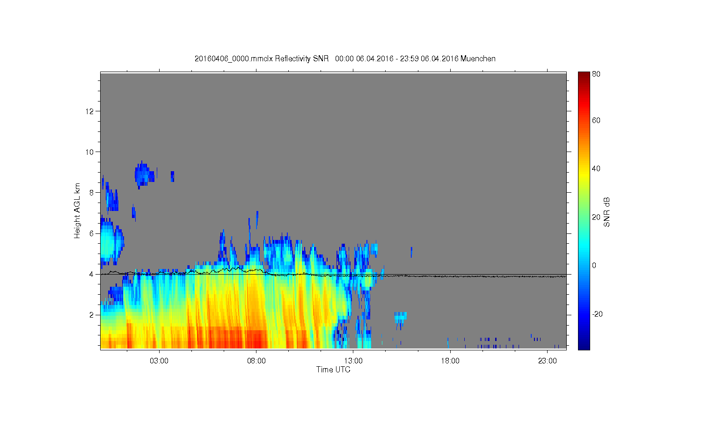Screen dimensions: 702x421
Task: Click the colorbar value 40
Action: pos(596,169)
